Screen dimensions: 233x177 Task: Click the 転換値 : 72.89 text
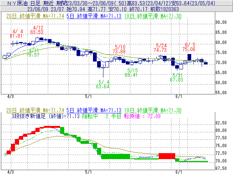pyautogui.click(x=142, y=116)
